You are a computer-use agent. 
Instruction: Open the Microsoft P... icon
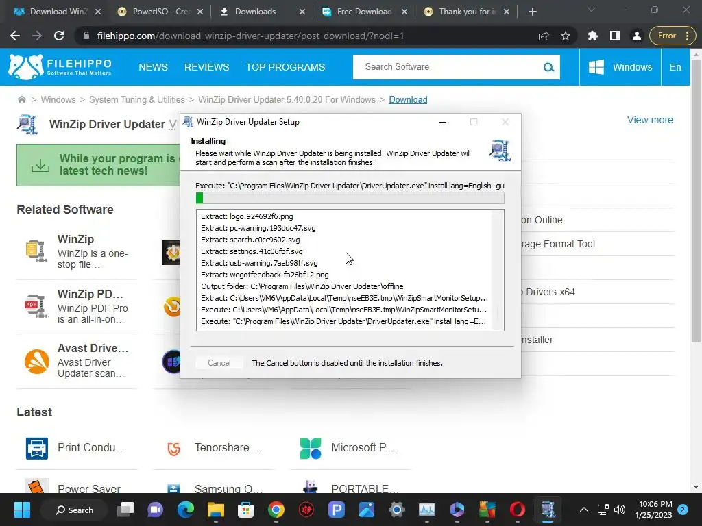[311, 448]
